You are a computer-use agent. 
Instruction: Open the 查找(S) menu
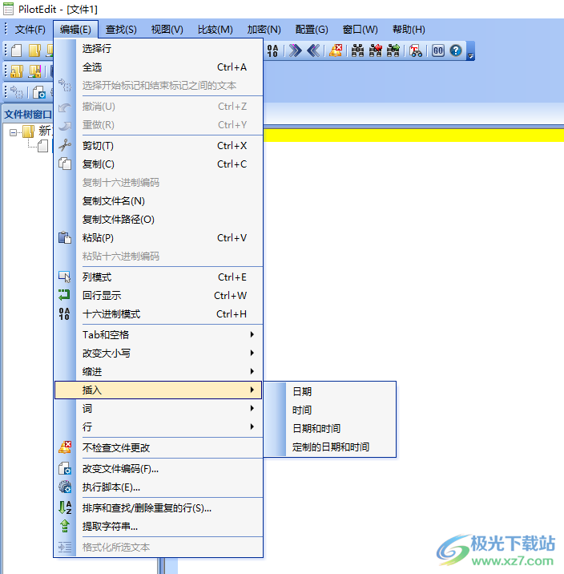(121, 30)
